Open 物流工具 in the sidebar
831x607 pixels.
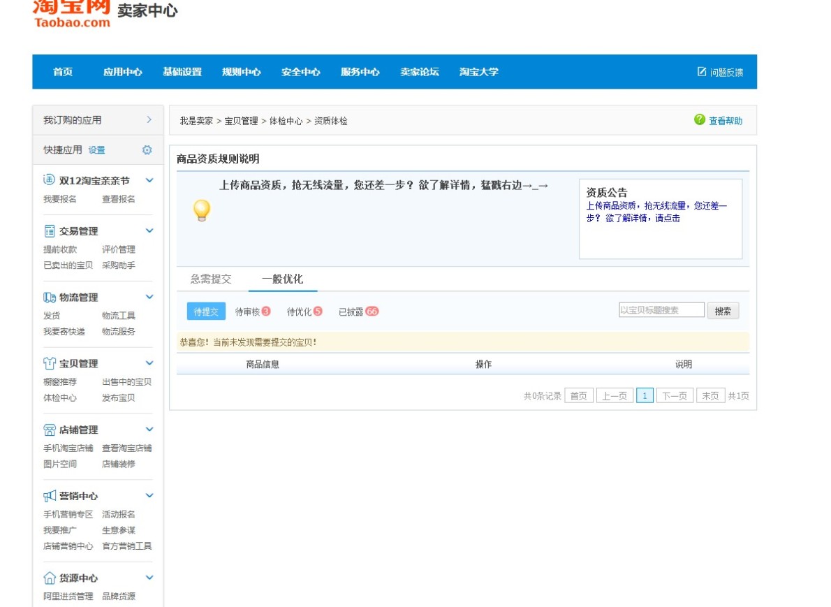pyautogui.click(x=119, y=316)
